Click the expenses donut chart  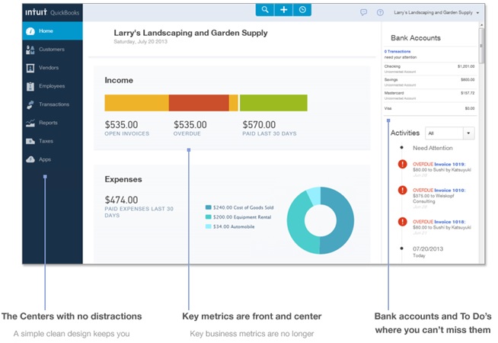(320, 220)
